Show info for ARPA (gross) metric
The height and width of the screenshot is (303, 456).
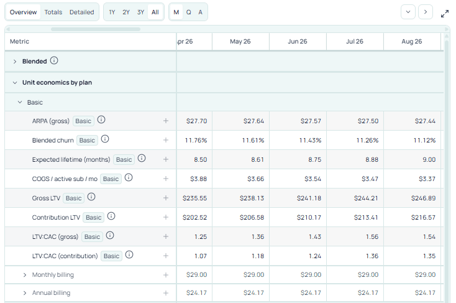[101, 119]
